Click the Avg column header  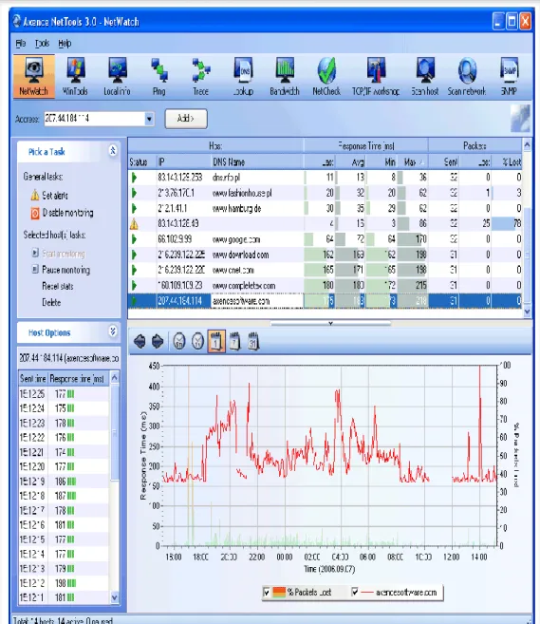click(x=351, y=162)
